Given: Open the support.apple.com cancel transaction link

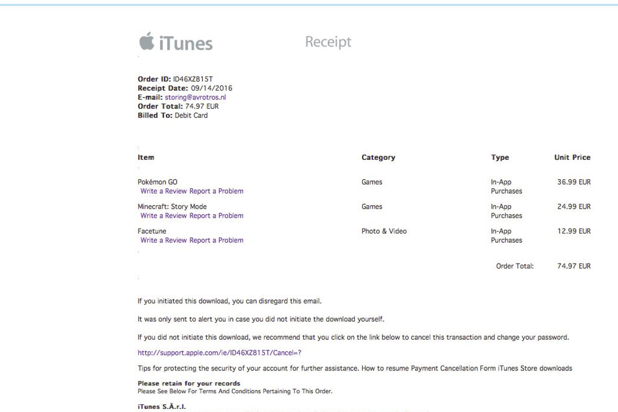Looking at the screenshot, I should coord(219,353).
